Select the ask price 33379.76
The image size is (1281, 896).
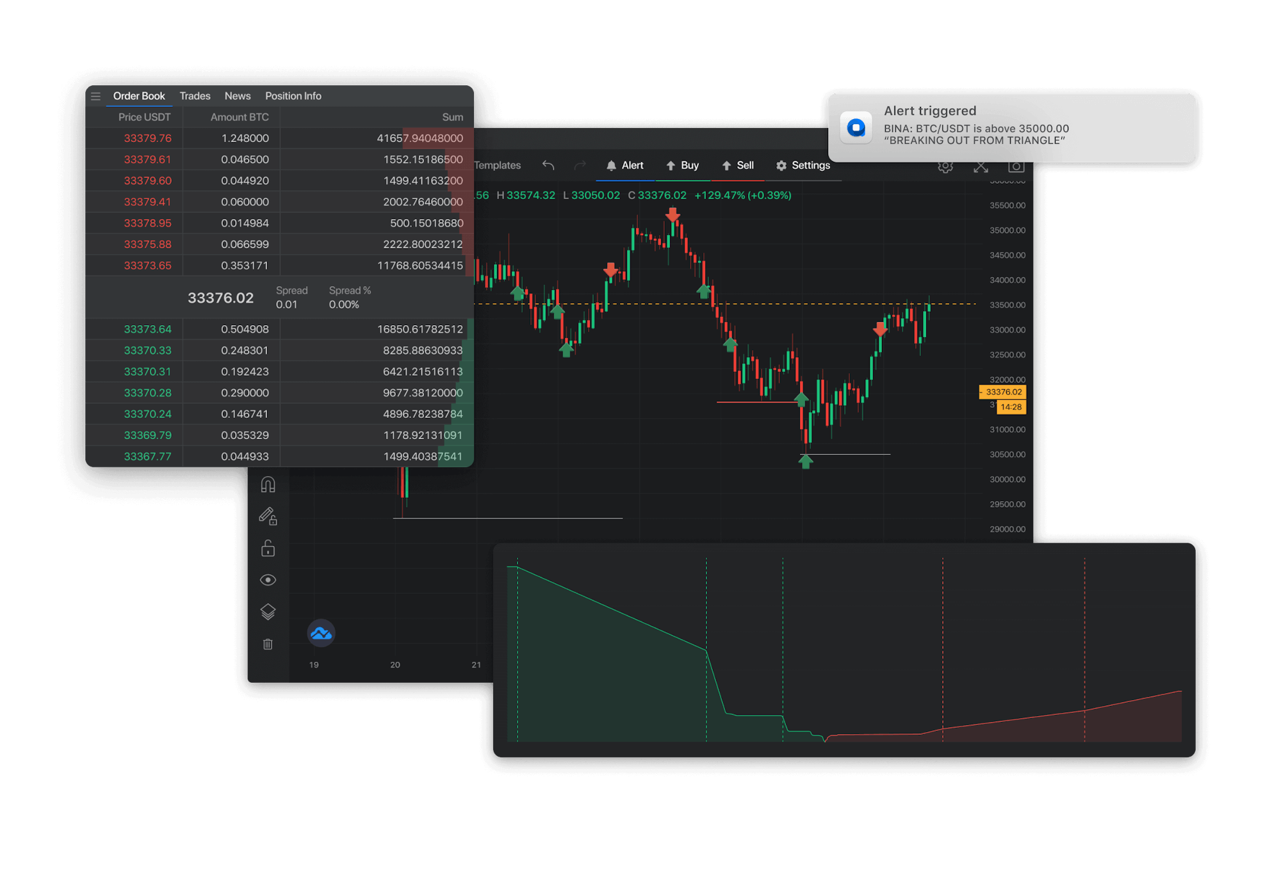pyautogui.click(x=147, y=138)
